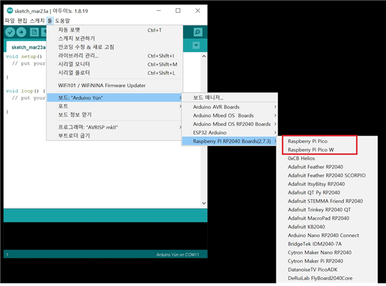
Task: Expand the 보드: "Arduino Yún" submenu
Action: pyautogui.click(x=114, y=97)
